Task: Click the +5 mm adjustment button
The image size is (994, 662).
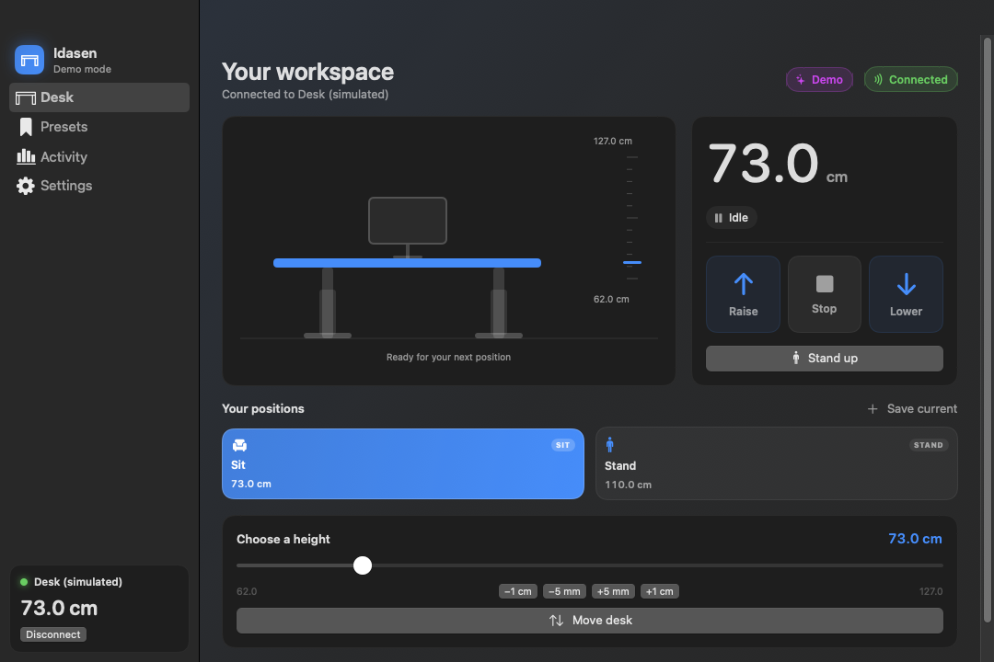Action: point(613,592)
